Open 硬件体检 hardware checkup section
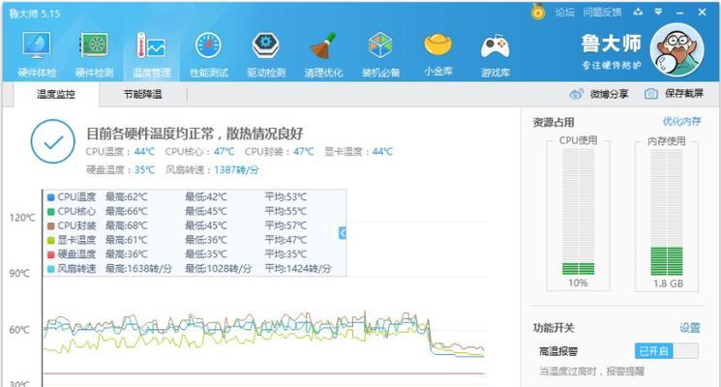Viewport: 721px width, 387px height. pyautogui.click(x=37, y=54)
